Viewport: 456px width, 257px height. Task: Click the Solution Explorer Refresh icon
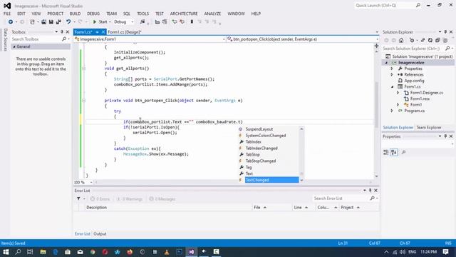[430, 40]
